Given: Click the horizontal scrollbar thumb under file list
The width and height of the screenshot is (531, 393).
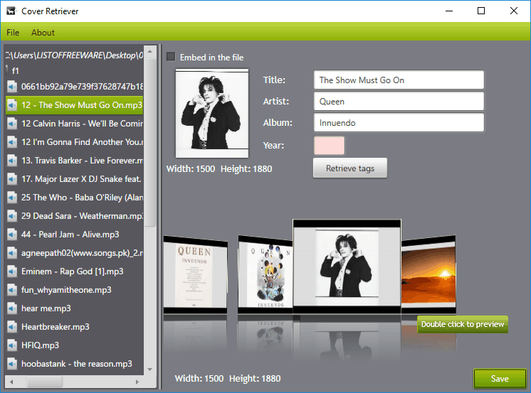Looking at the screenshot, I should (x=44, y=382).
